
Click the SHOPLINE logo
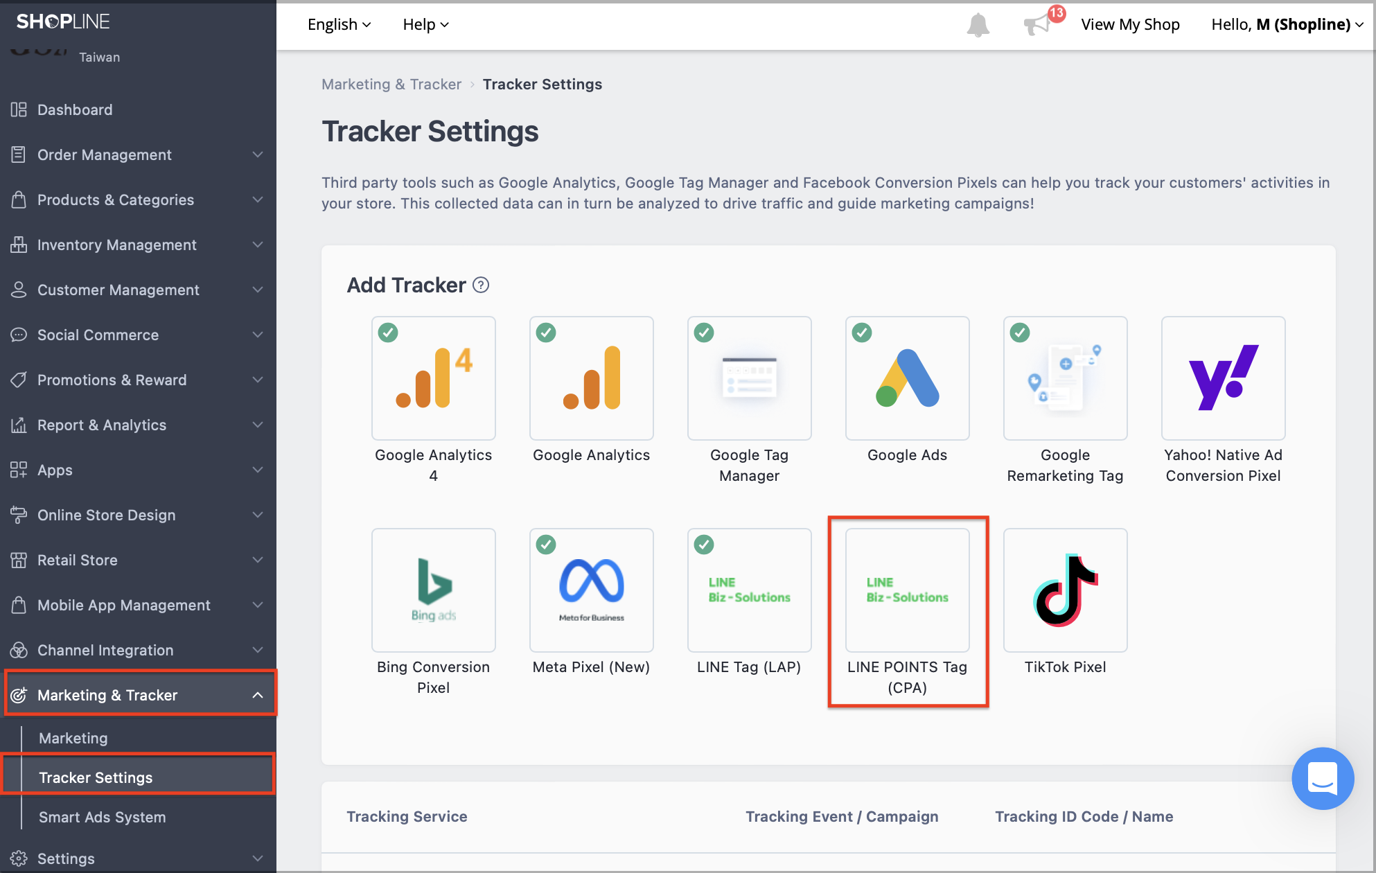(63, 21)
